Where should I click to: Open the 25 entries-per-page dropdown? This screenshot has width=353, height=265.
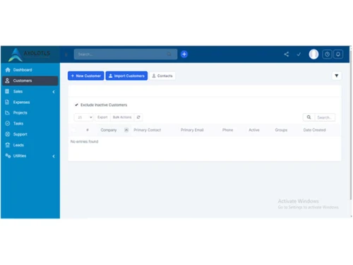point(84,117)
